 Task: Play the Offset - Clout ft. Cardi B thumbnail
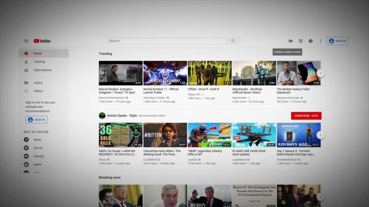coord(210,73)
